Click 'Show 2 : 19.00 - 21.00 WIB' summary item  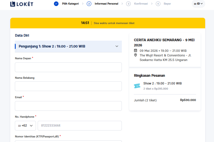click(163, 83)
